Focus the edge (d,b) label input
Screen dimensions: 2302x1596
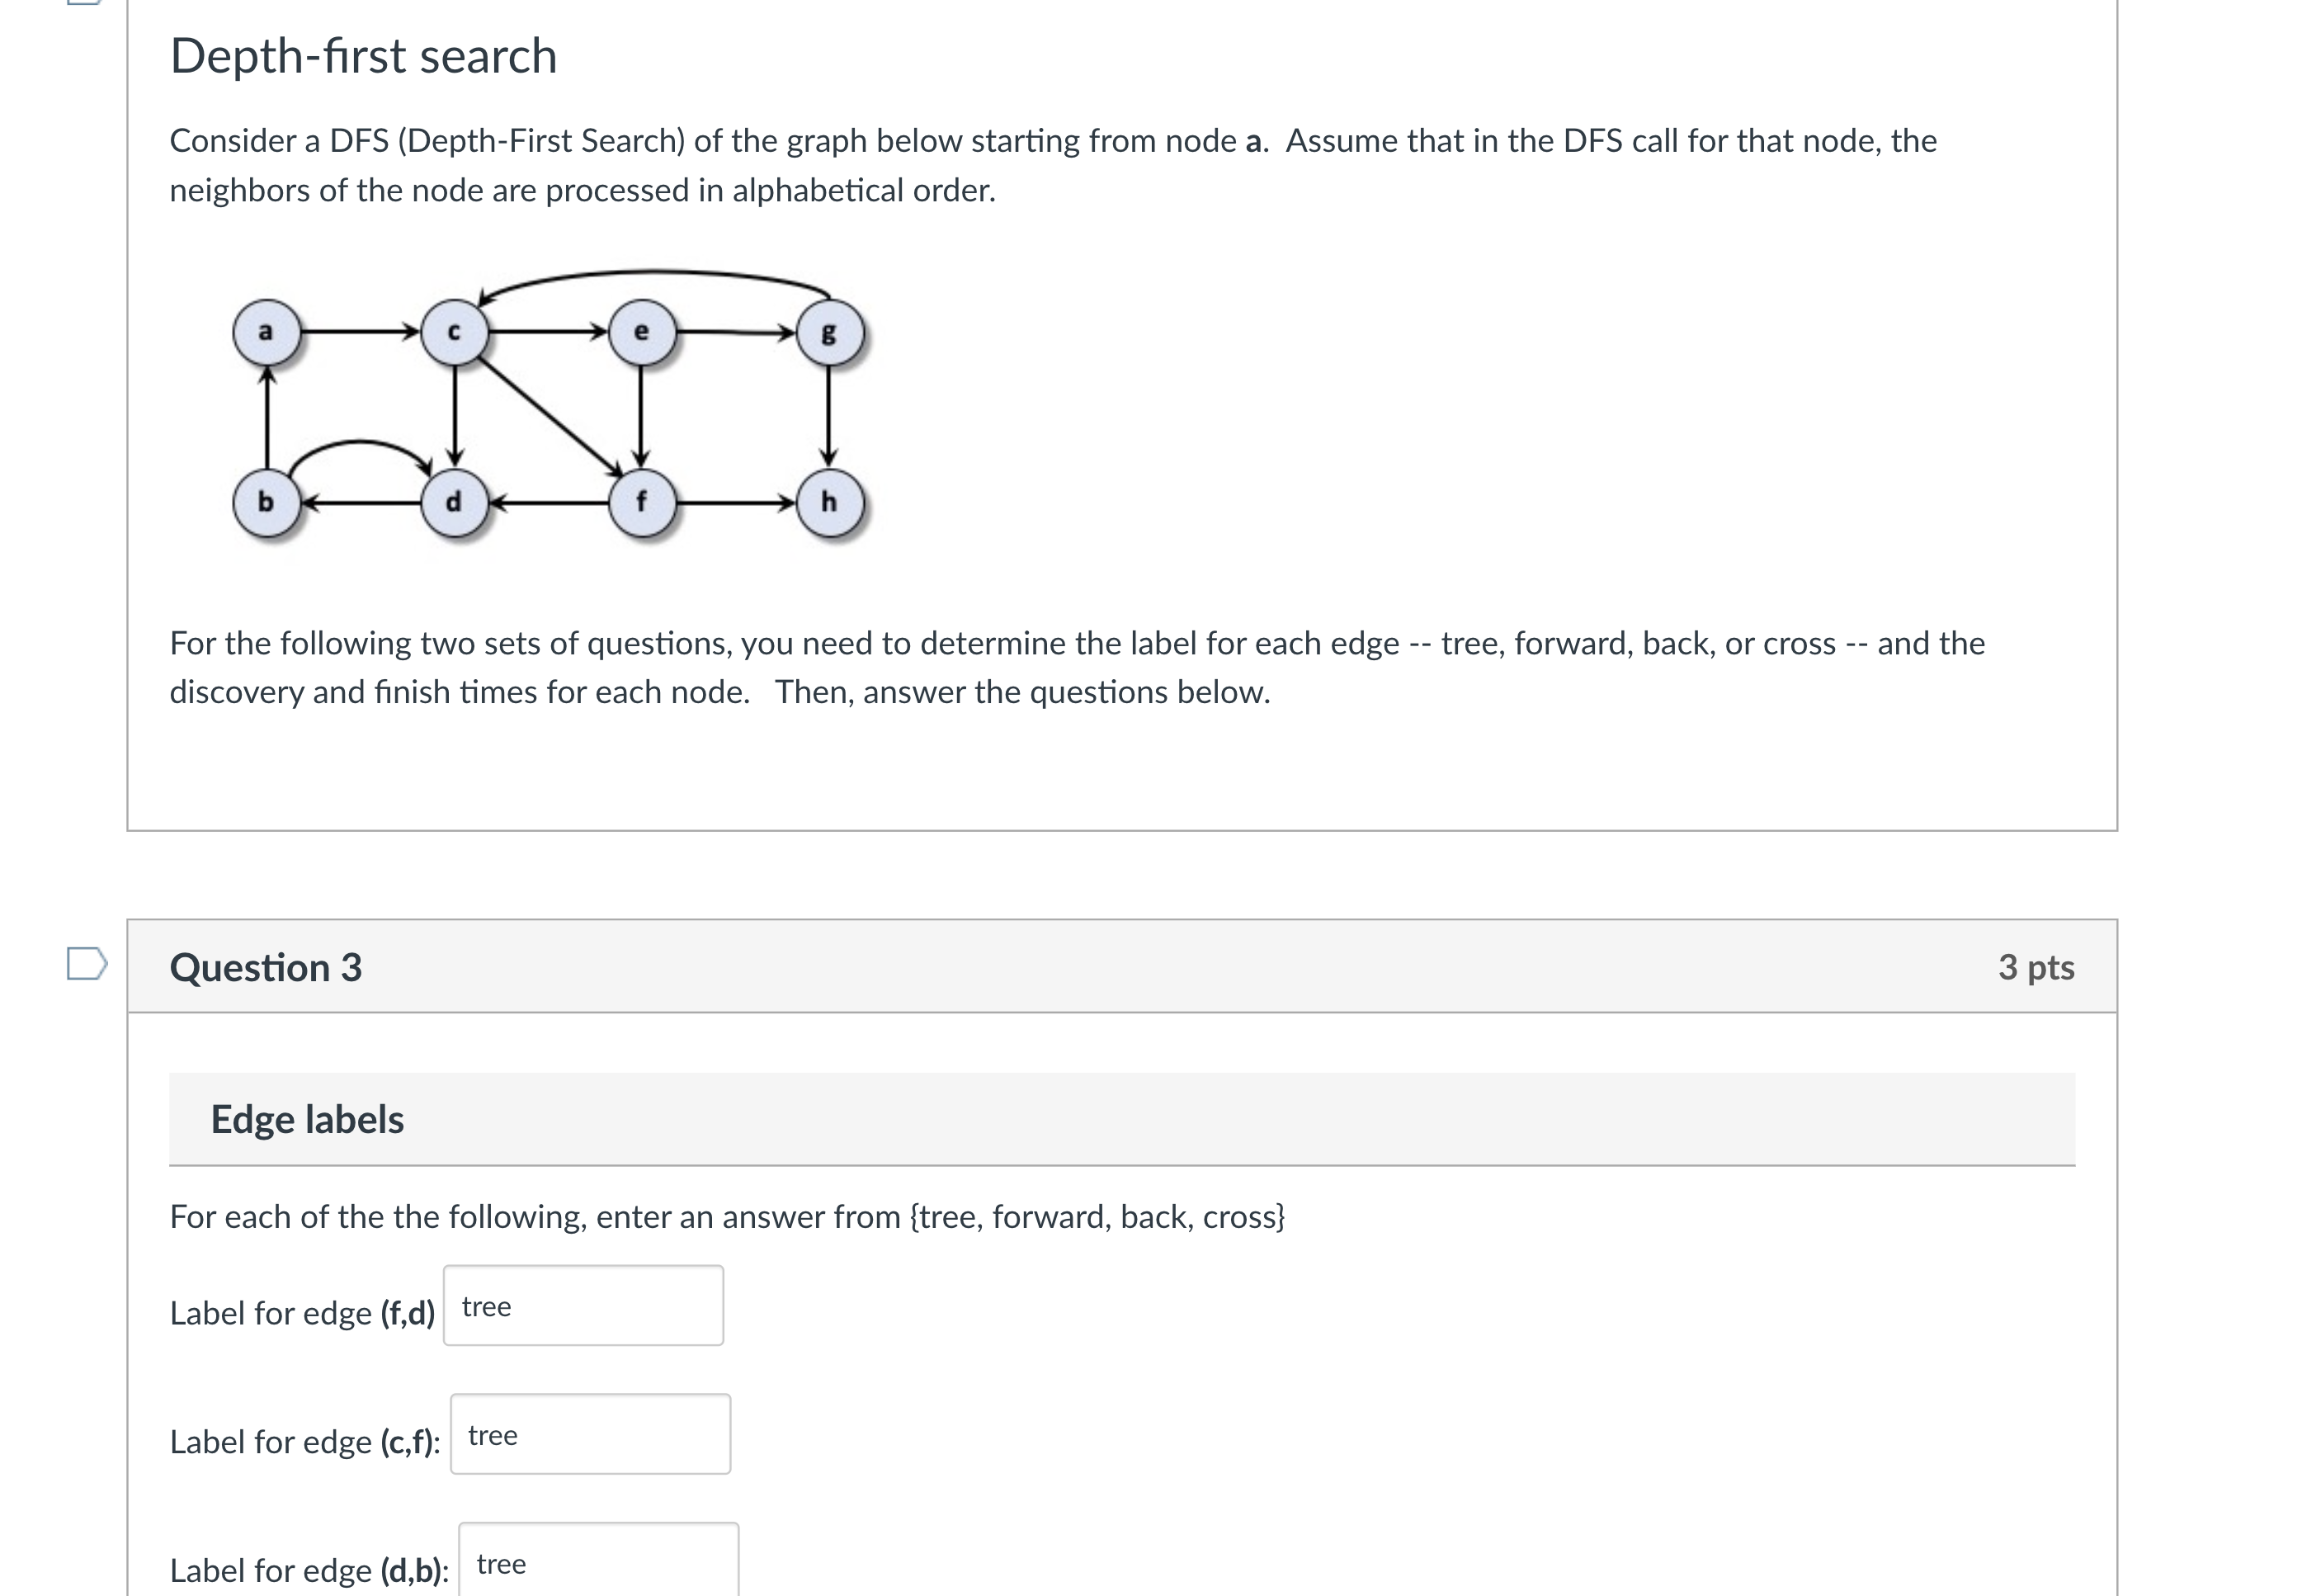(599, 1560)
